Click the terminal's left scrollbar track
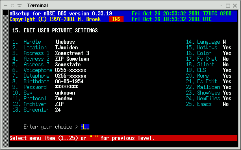Screen dimensions: 241x150 (x=6, y=81)
